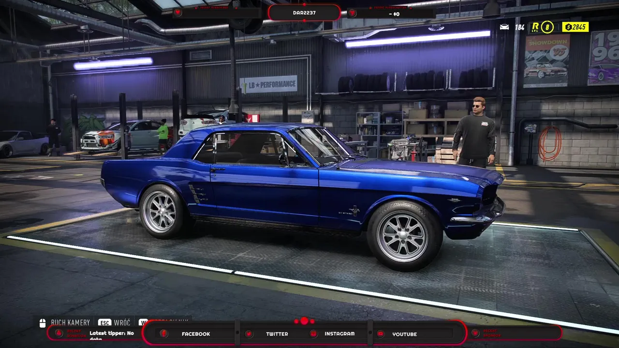Click the DAR2237 name panel
619x348 pixels.
[304, 13]
